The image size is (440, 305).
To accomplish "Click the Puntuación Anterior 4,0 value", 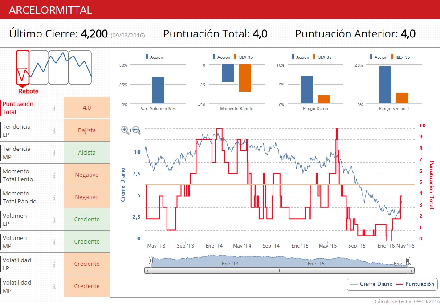I will click(408, 34).
